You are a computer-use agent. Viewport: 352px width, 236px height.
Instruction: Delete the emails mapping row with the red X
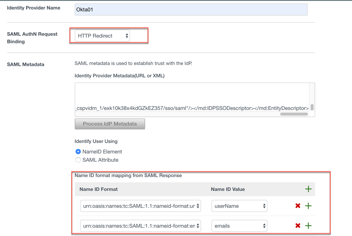298,225
